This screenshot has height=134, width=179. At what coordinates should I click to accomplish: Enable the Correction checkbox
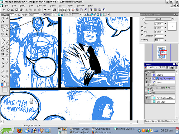coord(142,35)
